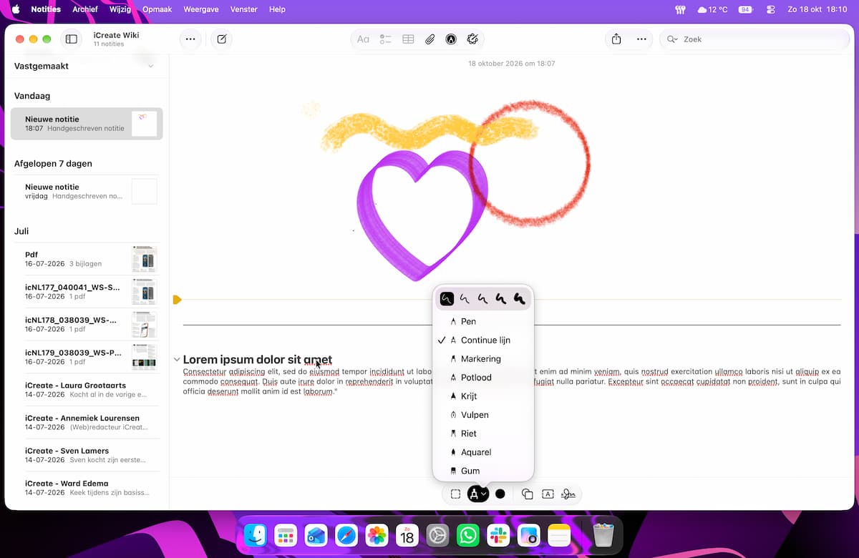Attach a file with the paperclip icon

point(429,39)
